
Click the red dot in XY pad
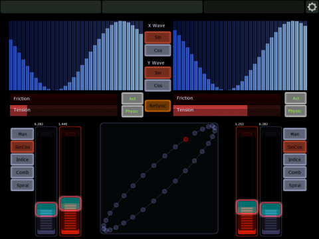[x=185, y=139]
